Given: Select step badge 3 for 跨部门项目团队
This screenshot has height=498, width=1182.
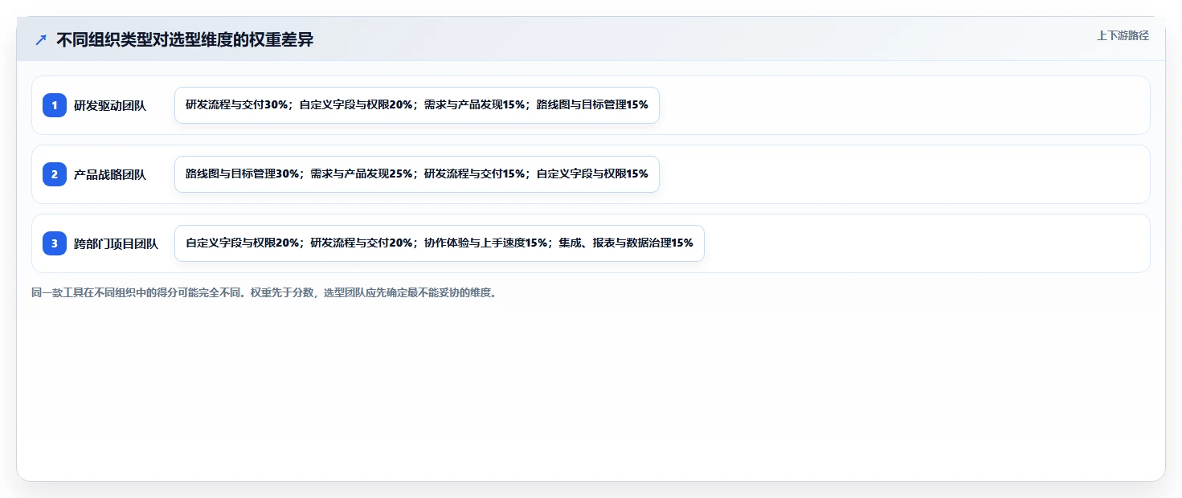Looking at the screenshot, I should pos(55,243).
